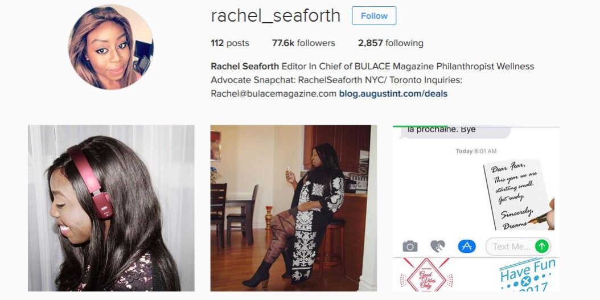
Task: Click the Follow button
Action: pos(374,16)
